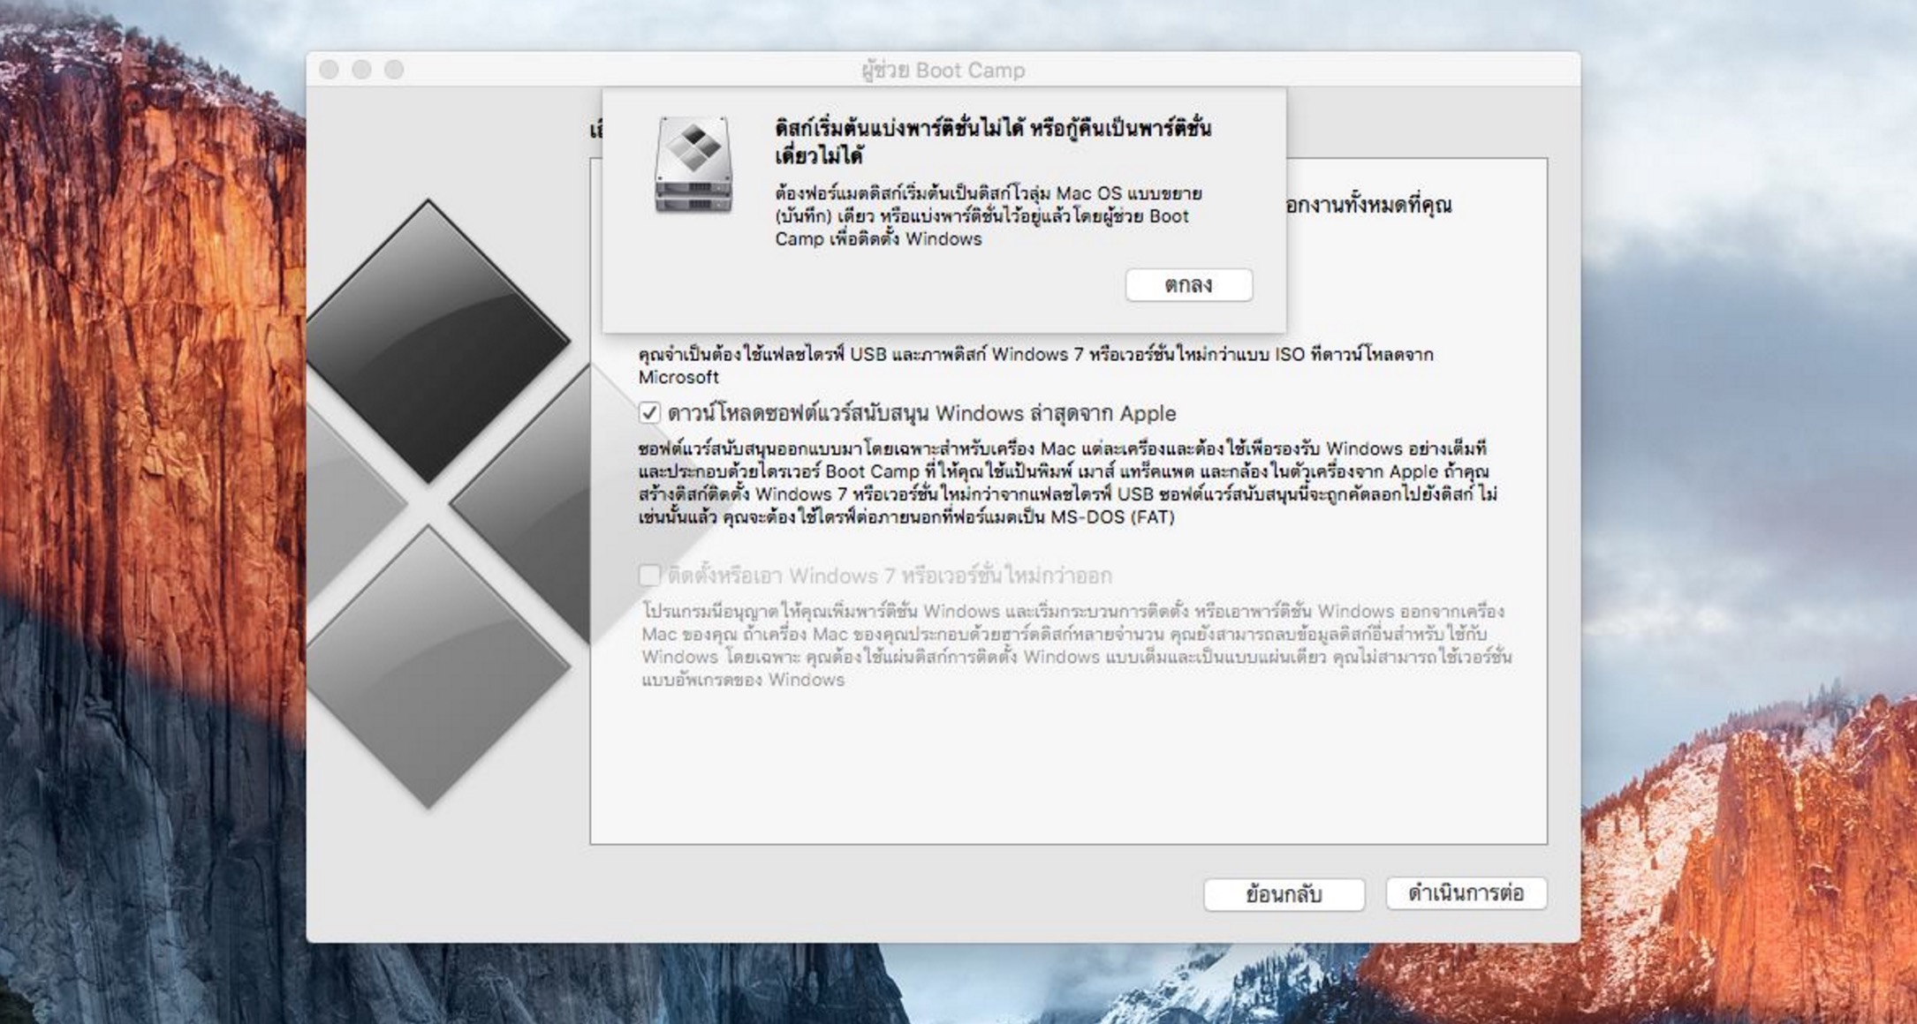The image size is (1917, 1024).
Task: Click the label ดาวน์โหลดซอฟต์แวร์สนับสนุน Windows ล่าสุดจาก Apple
Action: 921,413
